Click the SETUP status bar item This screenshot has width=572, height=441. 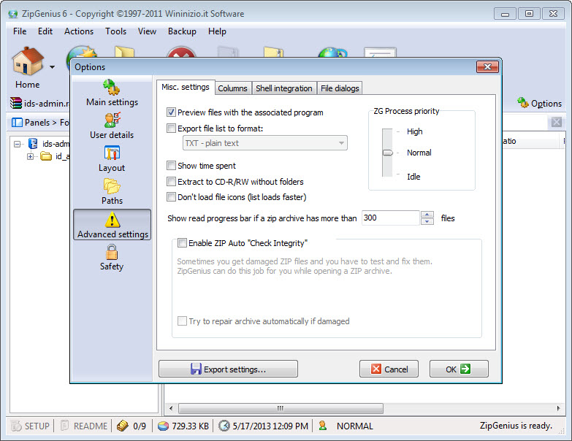click(30, 426)
